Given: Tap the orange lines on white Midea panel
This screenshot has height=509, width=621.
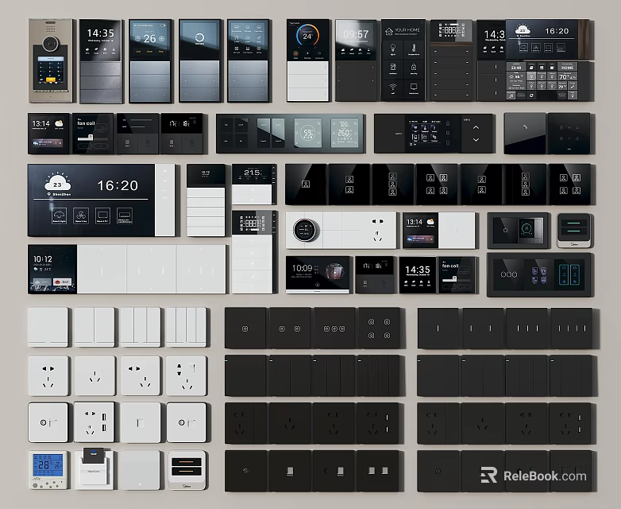Looking at the screenshot, I should (x=186, y=467).
